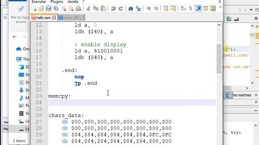Select This PC in Explorer sidebar
The height and width of the screenshot is (145, 259).
pos(23,59)
